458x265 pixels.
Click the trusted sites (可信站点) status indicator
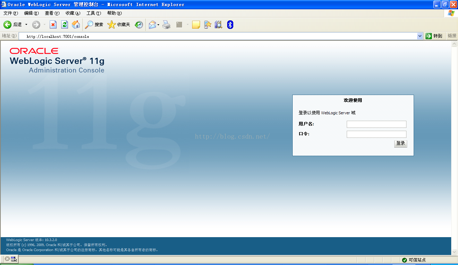[414, 260]
